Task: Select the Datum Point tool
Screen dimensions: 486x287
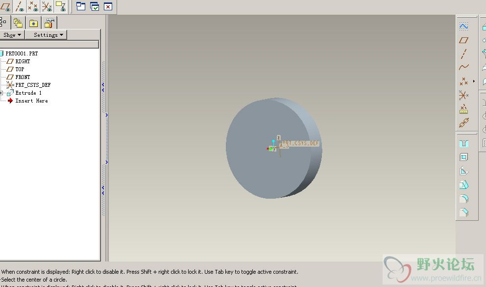Action: pos(463,81)
